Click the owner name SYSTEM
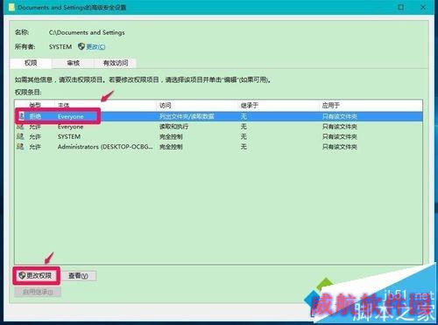This screenshot has width=438, height=325. click(x=60, y=46)
